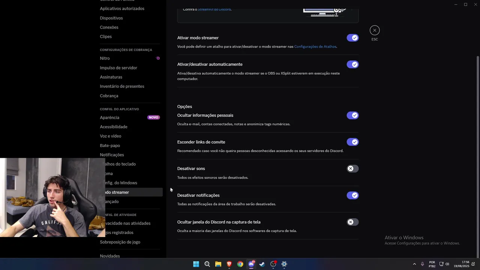Select Impulso de servidor
The height and width of the screenshot is (270, 480).
point(118,68)
